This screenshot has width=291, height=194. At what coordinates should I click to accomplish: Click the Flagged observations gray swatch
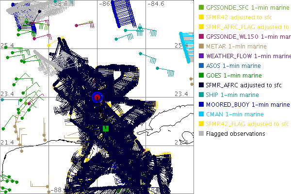(201, 134)
